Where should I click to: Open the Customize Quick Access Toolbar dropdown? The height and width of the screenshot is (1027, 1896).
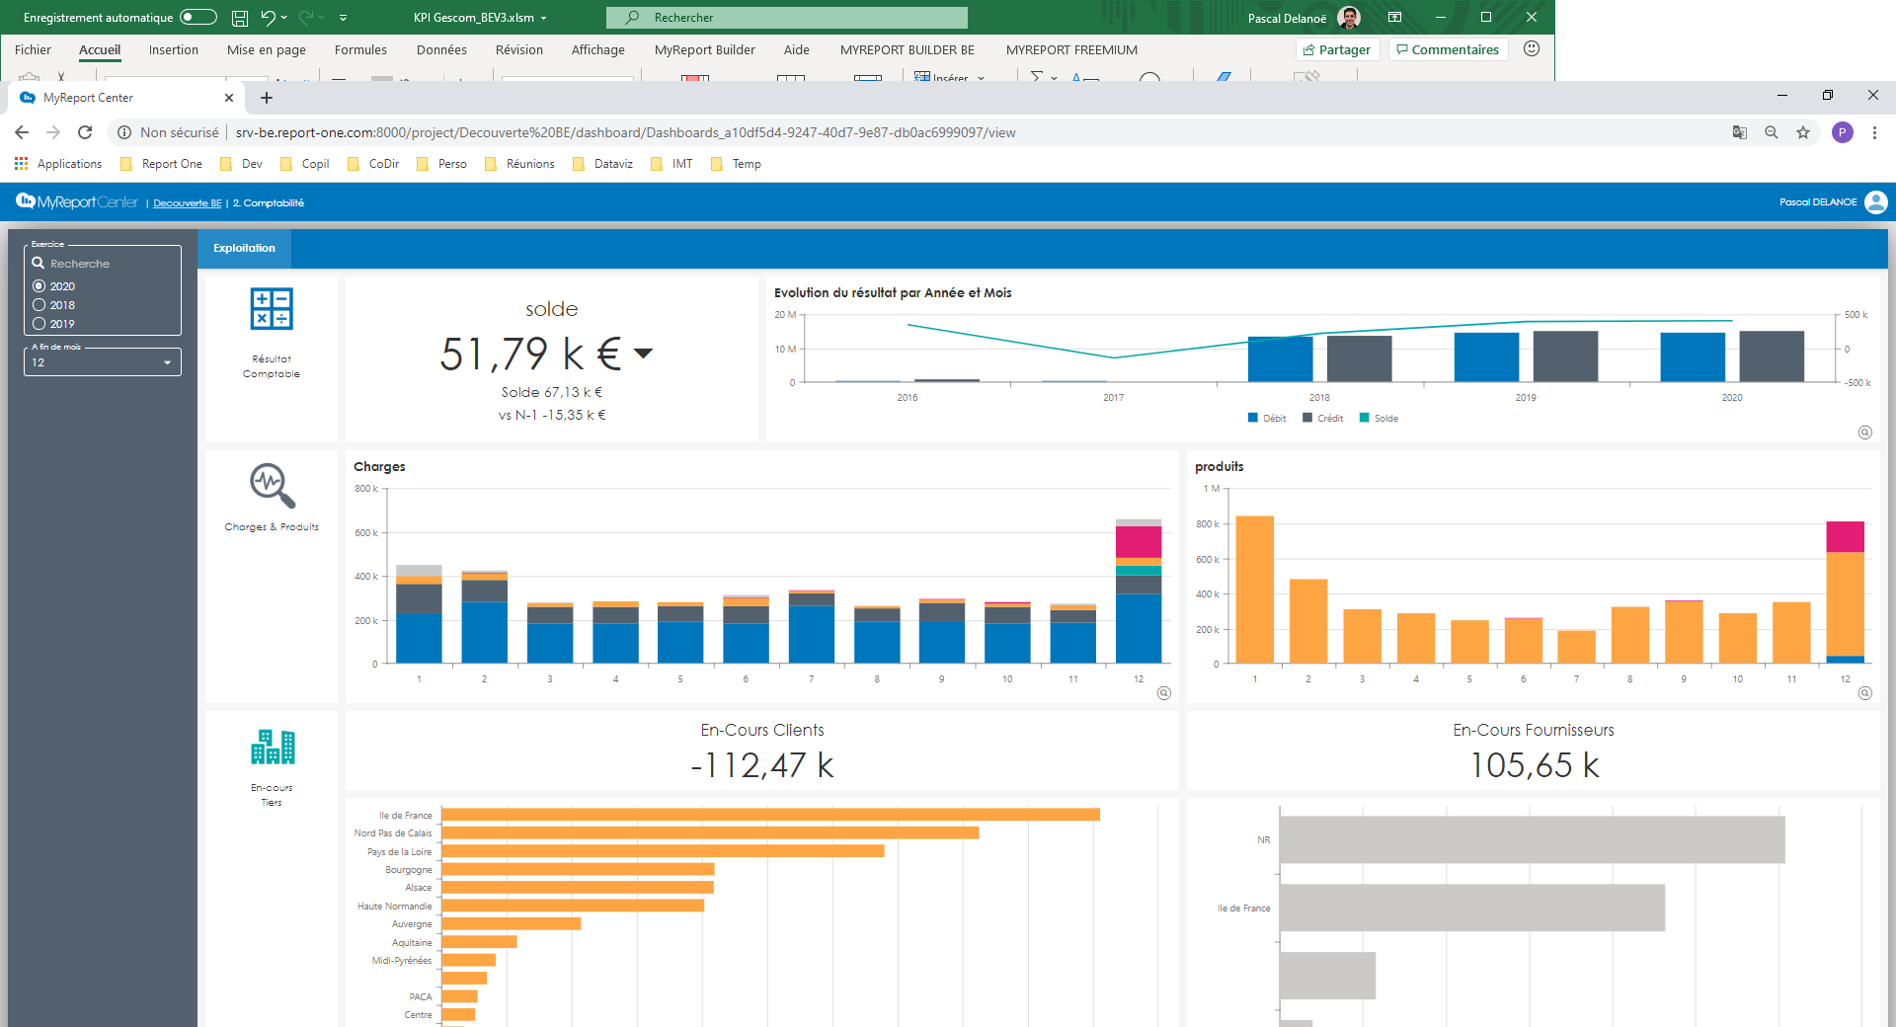click(343, 18)
